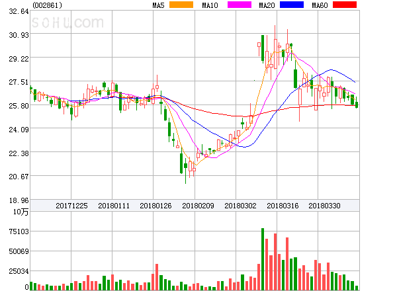The image size is (397, 291).
Task: Click the blue MA20 legend swatch
Action: click(292, 5)
